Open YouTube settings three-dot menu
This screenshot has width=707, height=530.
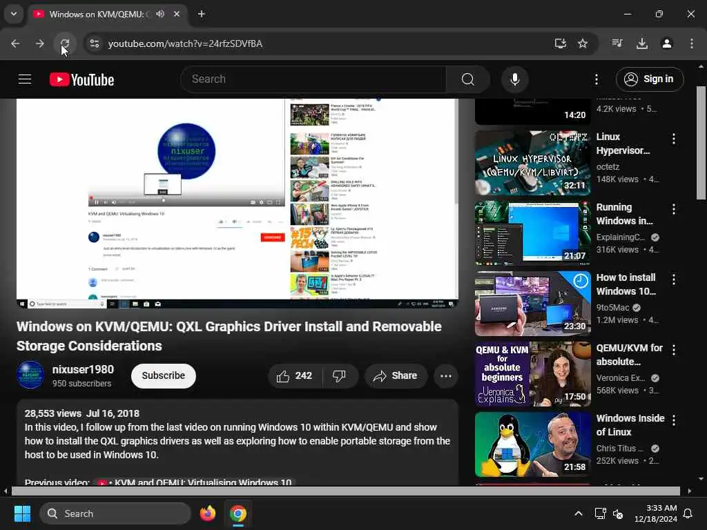pyautogui.click(x=596, y=79)
